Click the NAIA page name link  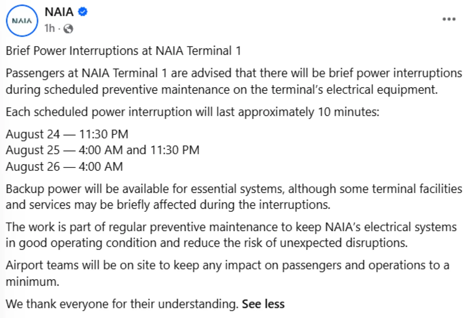[x=59, y=12]
